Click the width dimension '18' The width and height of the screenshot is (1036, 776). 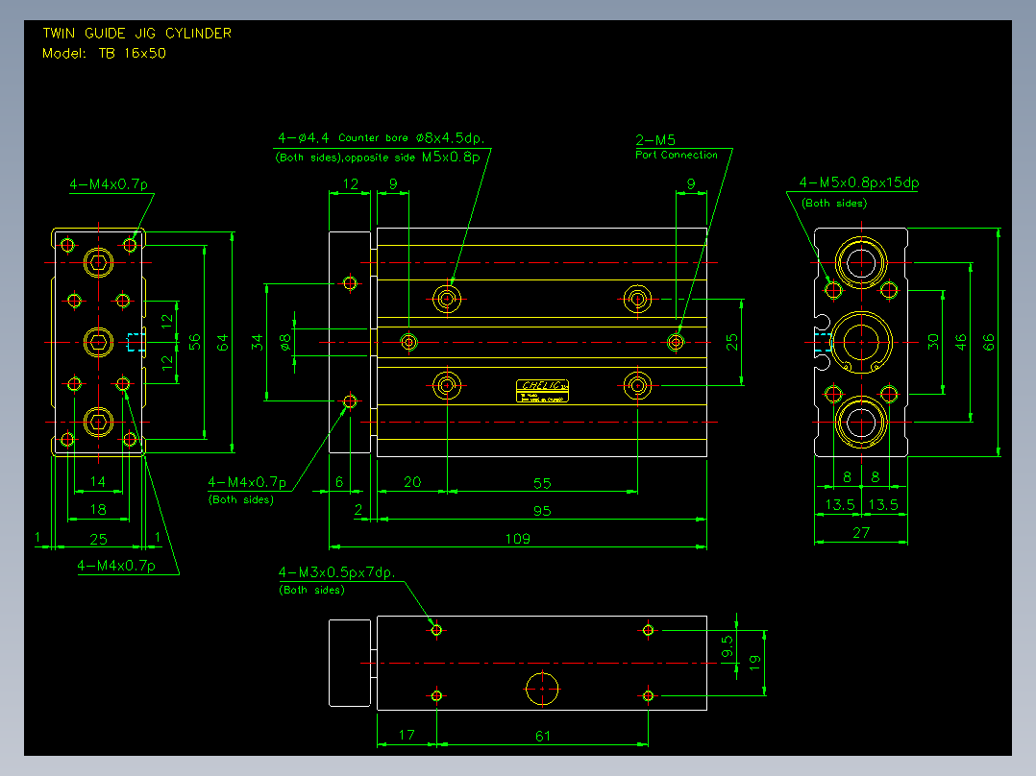tap(98, 509)
